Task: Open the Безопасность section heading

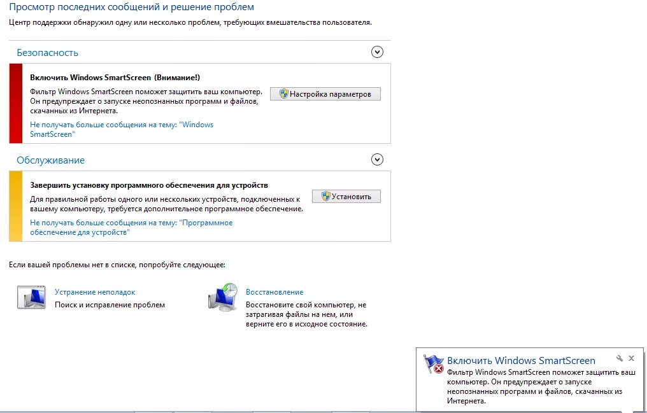Action: point(48,53)
